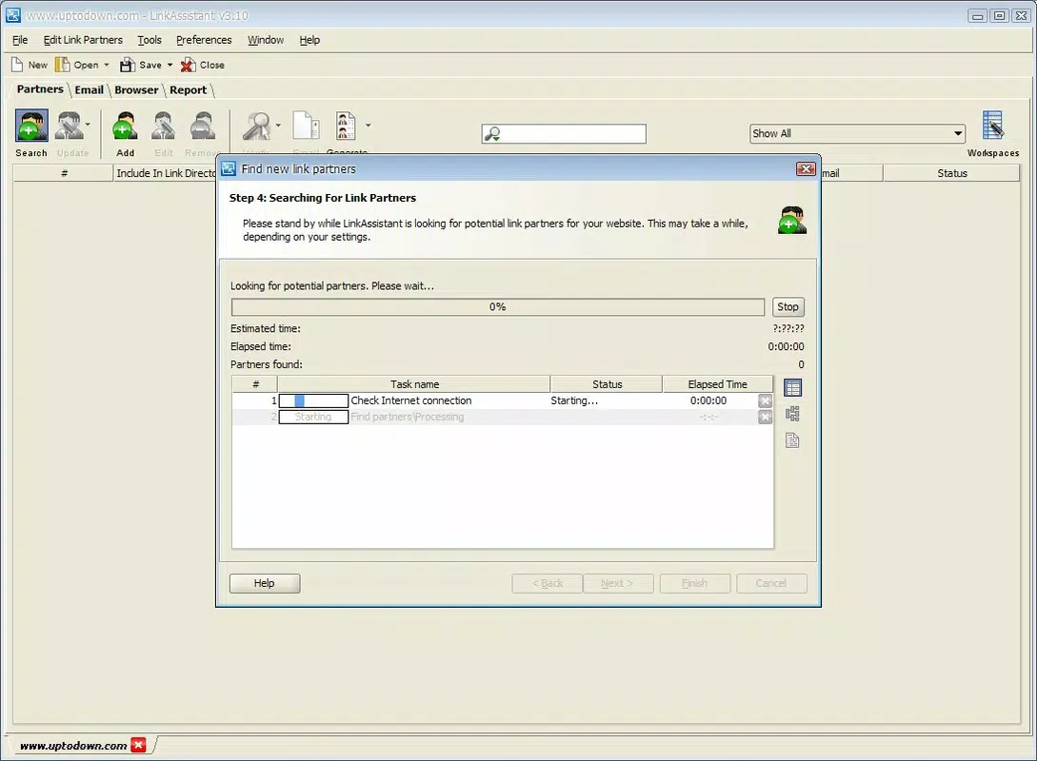Click the magnifier icon in search box
The width and height of the screenshot is (1037, 761).
(492, 134)
